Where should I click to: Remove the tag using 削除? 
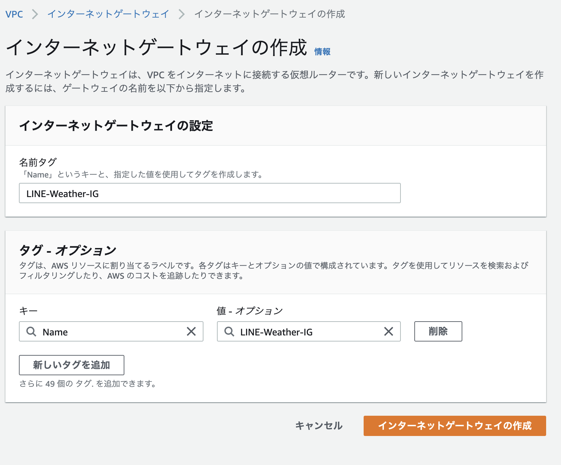tap(438, 332)
